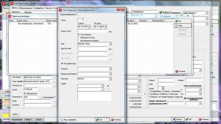Click the Пакет button at bottom
This screenshot has width=221, height=124.
pyautogui.click(x=39, y=120)
